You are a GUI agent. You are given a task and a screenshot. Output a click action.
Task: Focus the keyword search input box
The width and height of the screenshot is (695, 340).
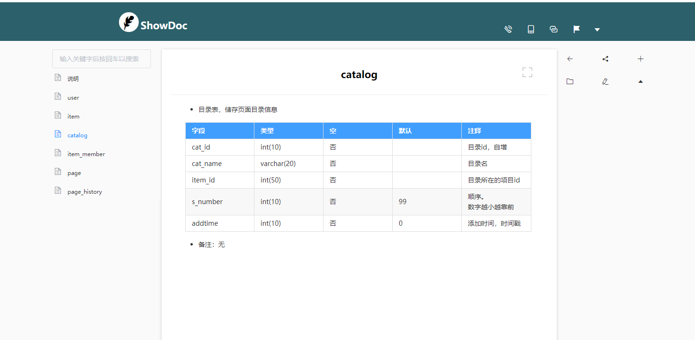102,59
